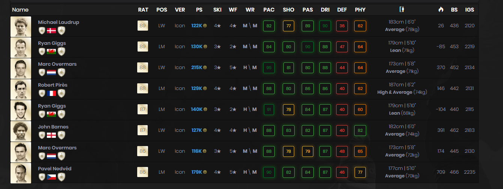Click the 215K price for Marc Overmars
The width and height of the screenshot is (503, 189).
coord(196,68)
